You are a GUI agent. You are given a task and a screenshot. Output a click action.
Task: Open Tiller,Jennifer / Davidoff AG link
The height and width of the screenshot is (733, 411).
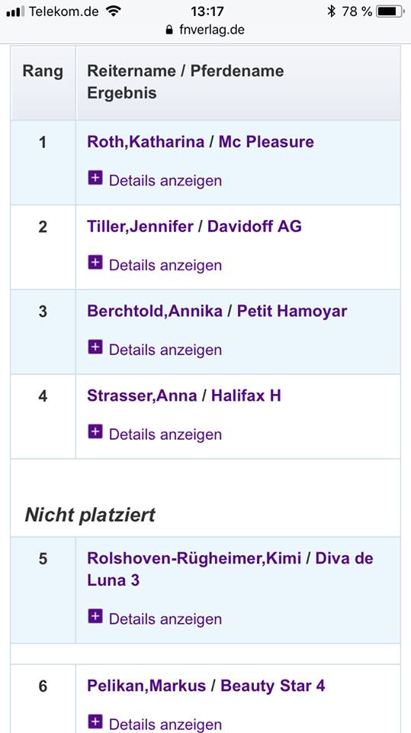[194, 227]
